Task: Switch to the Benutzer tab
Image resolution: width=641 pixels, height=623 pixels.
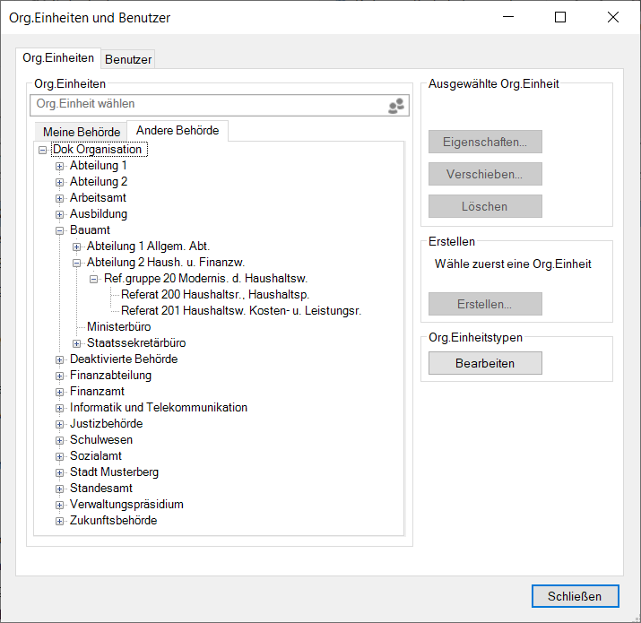Action: (x=128, y=60)
